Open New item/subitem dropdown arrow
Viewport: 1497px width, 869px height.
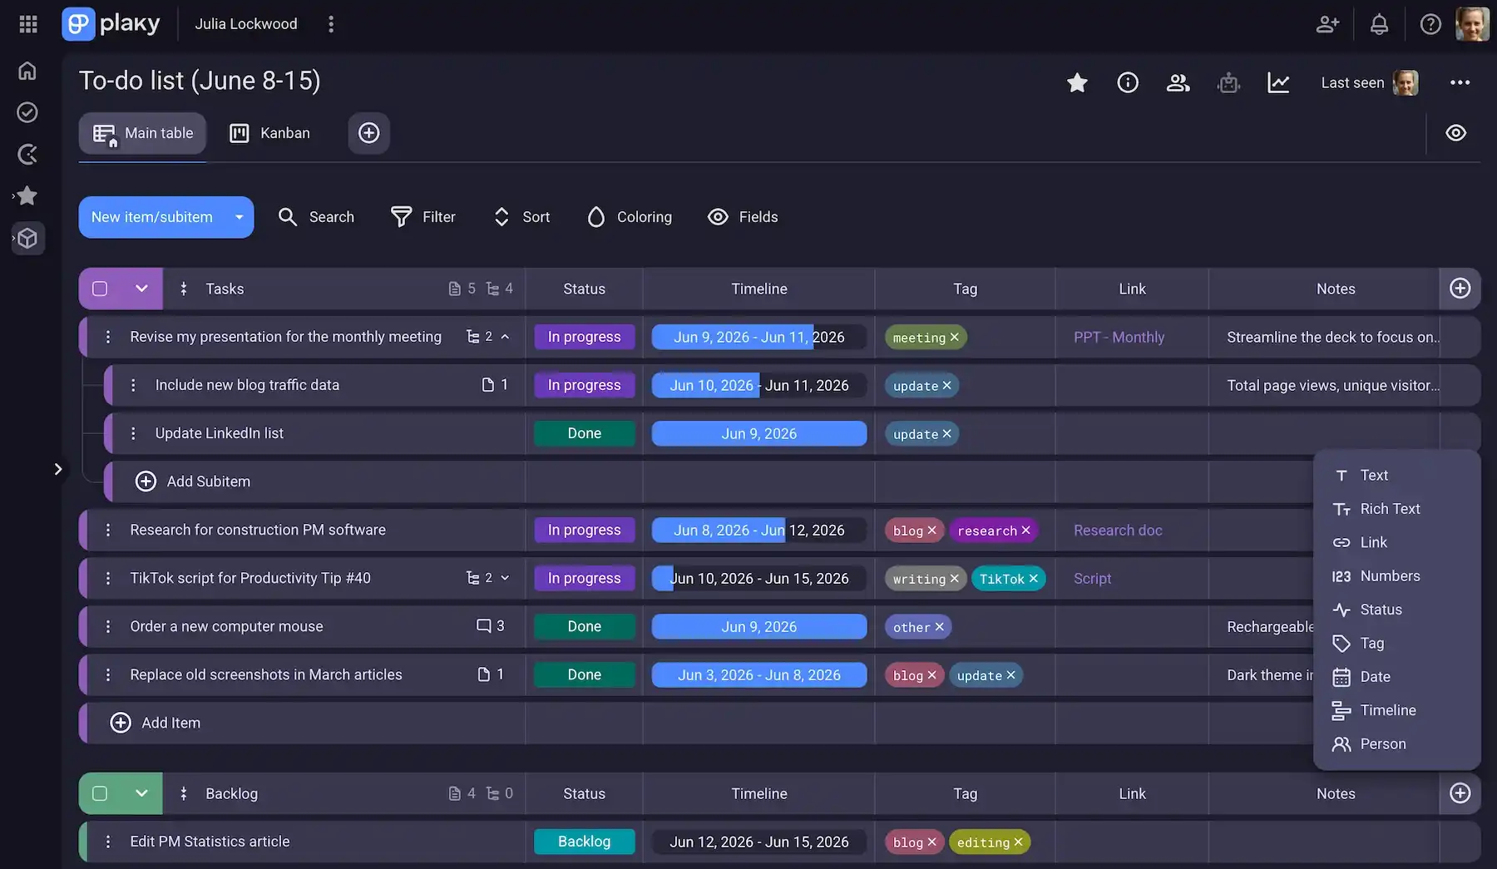point(239,217)
